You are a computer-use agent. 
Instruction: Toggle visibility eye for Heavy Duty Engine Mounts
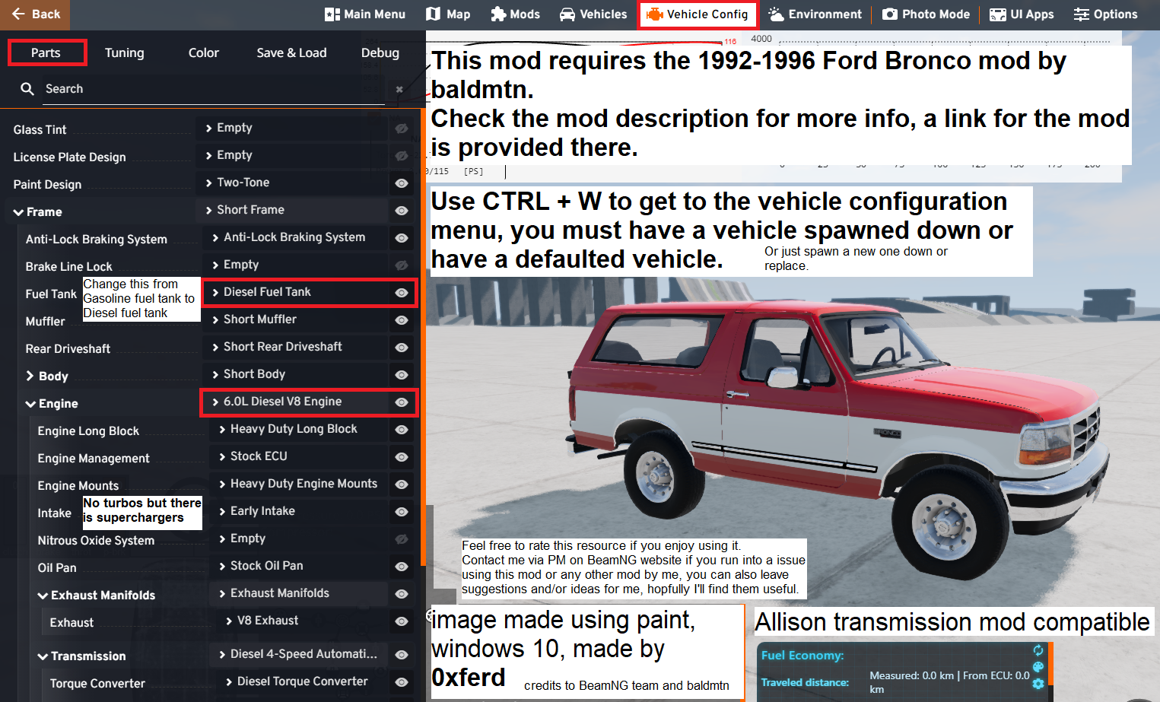[x=402, y=484]
